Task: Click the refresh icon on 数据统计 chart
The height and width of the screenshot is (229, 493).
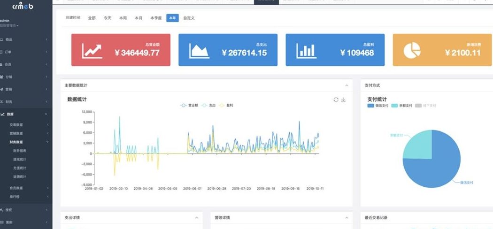Action: coord(336,99)
